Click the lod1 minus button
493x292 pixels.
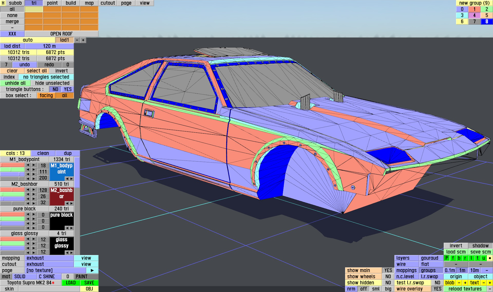(77, 40)
